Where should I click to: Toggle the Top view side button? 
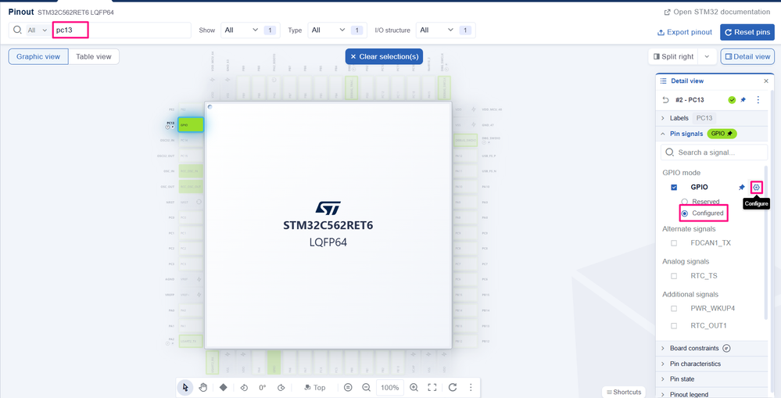point(315,388)
